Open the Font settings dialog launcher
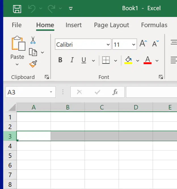This screenshot has width=177, height=189. point(161,77)
